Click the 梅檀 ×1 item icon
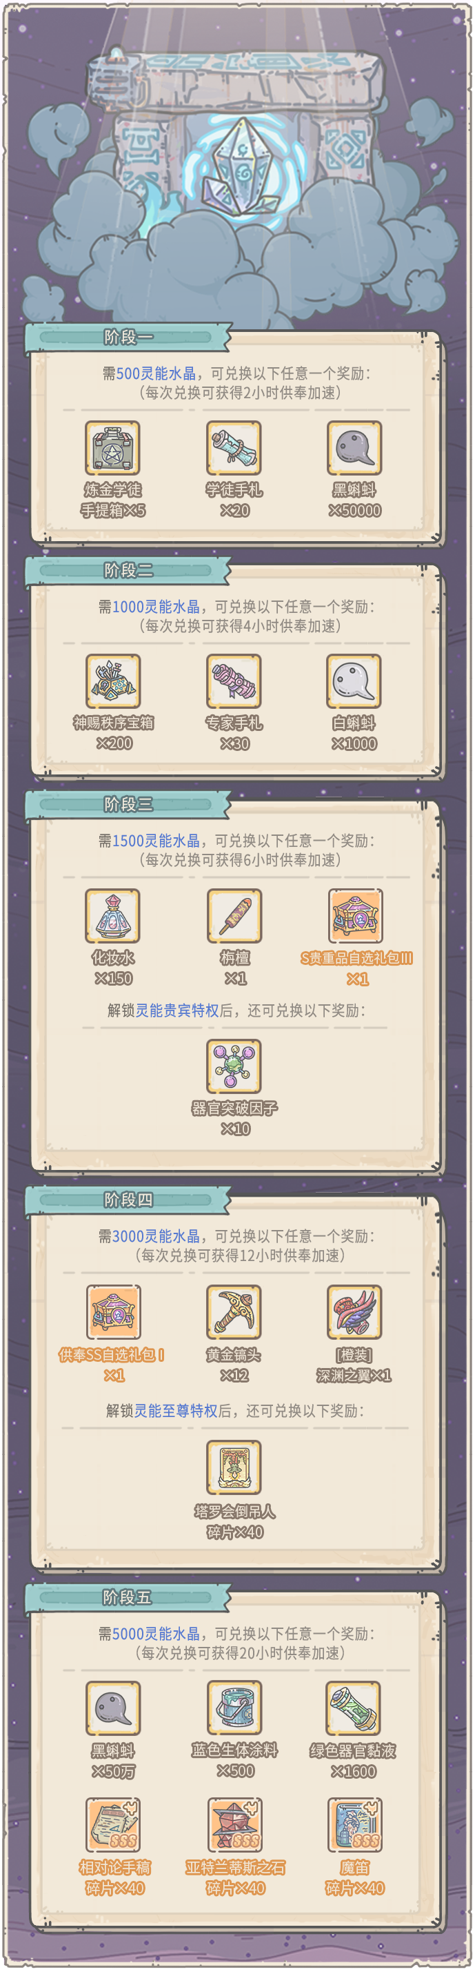475x1972 pixels. 234,915
